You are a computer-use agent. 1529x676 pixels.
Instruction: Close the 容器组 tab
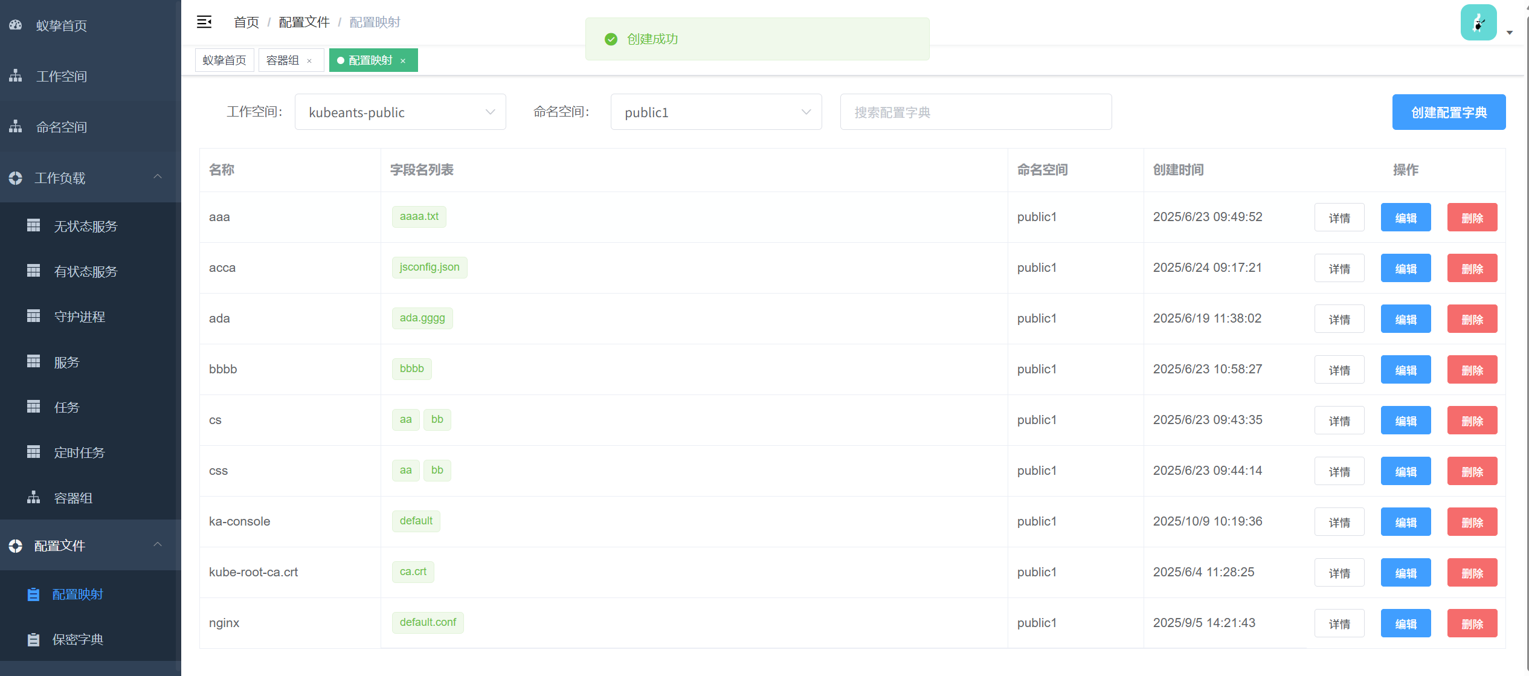(x=309, y=61)
